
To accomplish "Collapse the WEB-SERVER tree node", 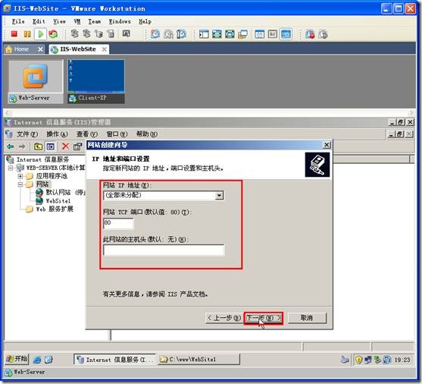I will click(11, 168).
